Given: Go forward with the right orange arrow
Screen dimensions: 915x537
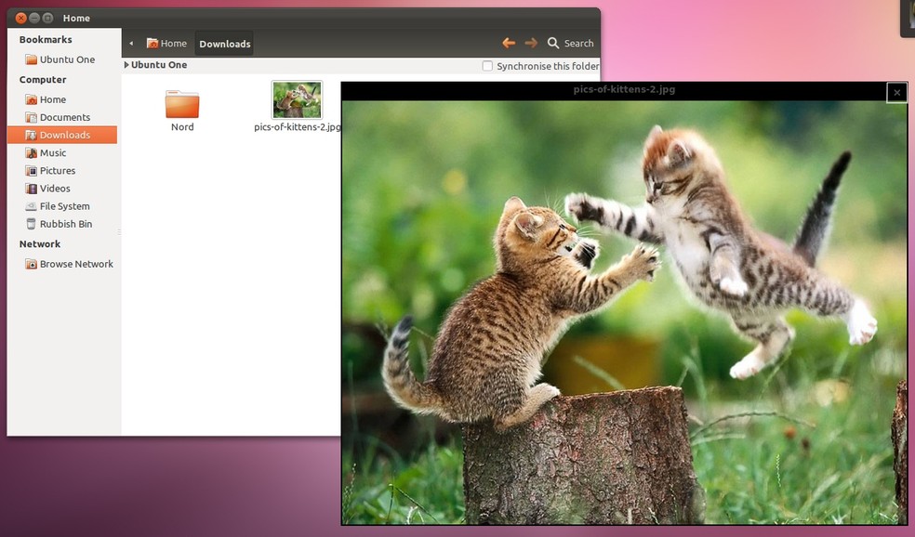Looking at the screenshot, I should (531, 43).
